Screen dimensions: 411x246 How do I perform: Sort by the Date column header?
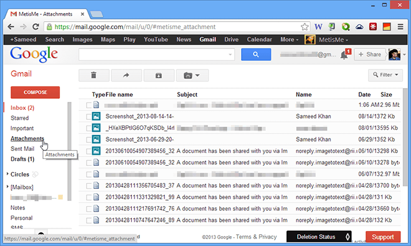point(364,94)
